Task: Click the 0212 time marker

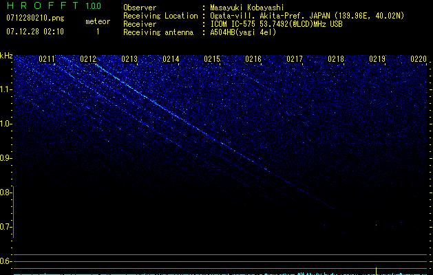Action: coord(88,59)
